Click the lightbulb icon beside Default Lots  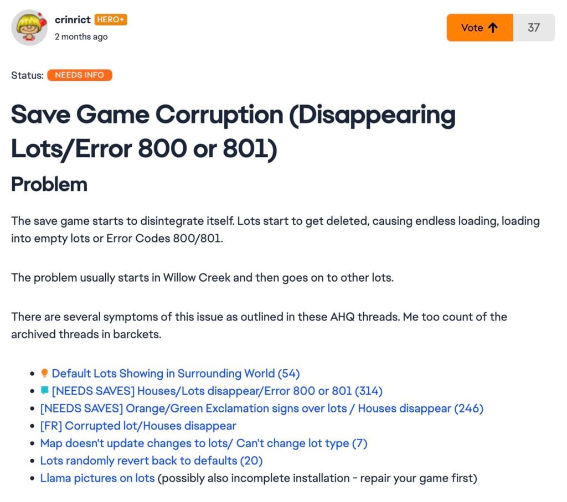pyautogui.click(x=45, y=373)
